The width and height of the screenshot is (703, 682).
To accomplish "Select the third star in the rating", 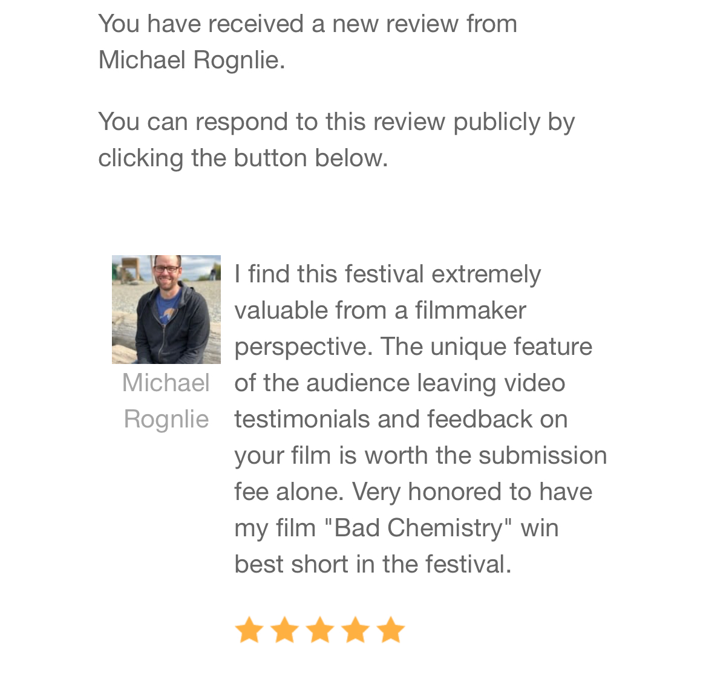I will [x=320, y=630].
